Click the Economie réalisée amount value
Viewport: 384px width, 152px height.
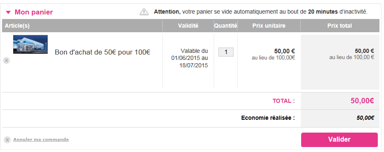365,118
